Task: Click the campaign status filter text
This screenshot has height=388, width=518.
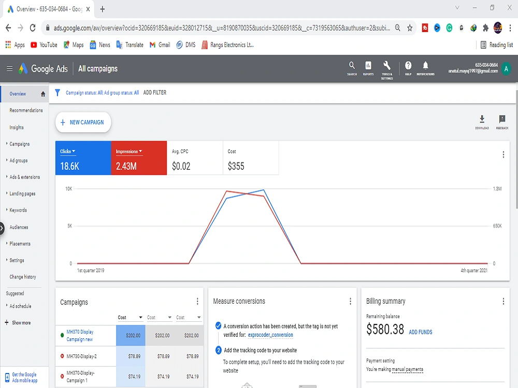Action: coord(102,93)
